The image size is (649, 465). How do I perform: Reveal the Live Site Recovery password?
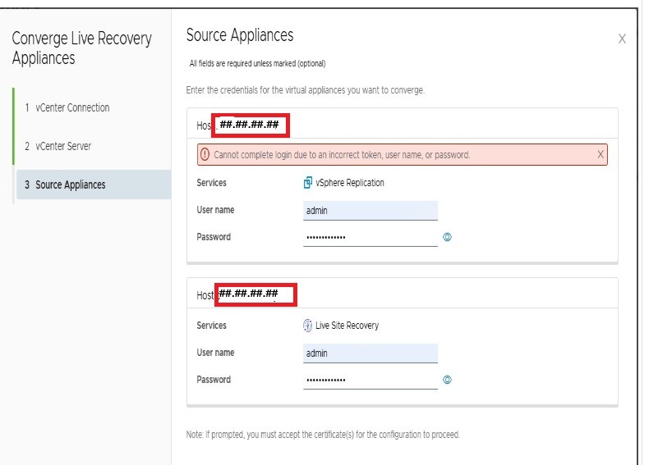point(448,380)
